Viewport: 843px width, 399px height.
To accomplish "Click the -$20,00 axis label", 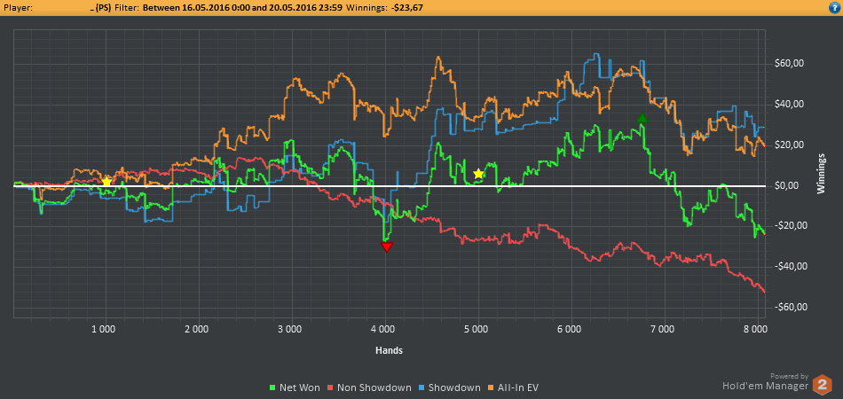I will point(792,225).
